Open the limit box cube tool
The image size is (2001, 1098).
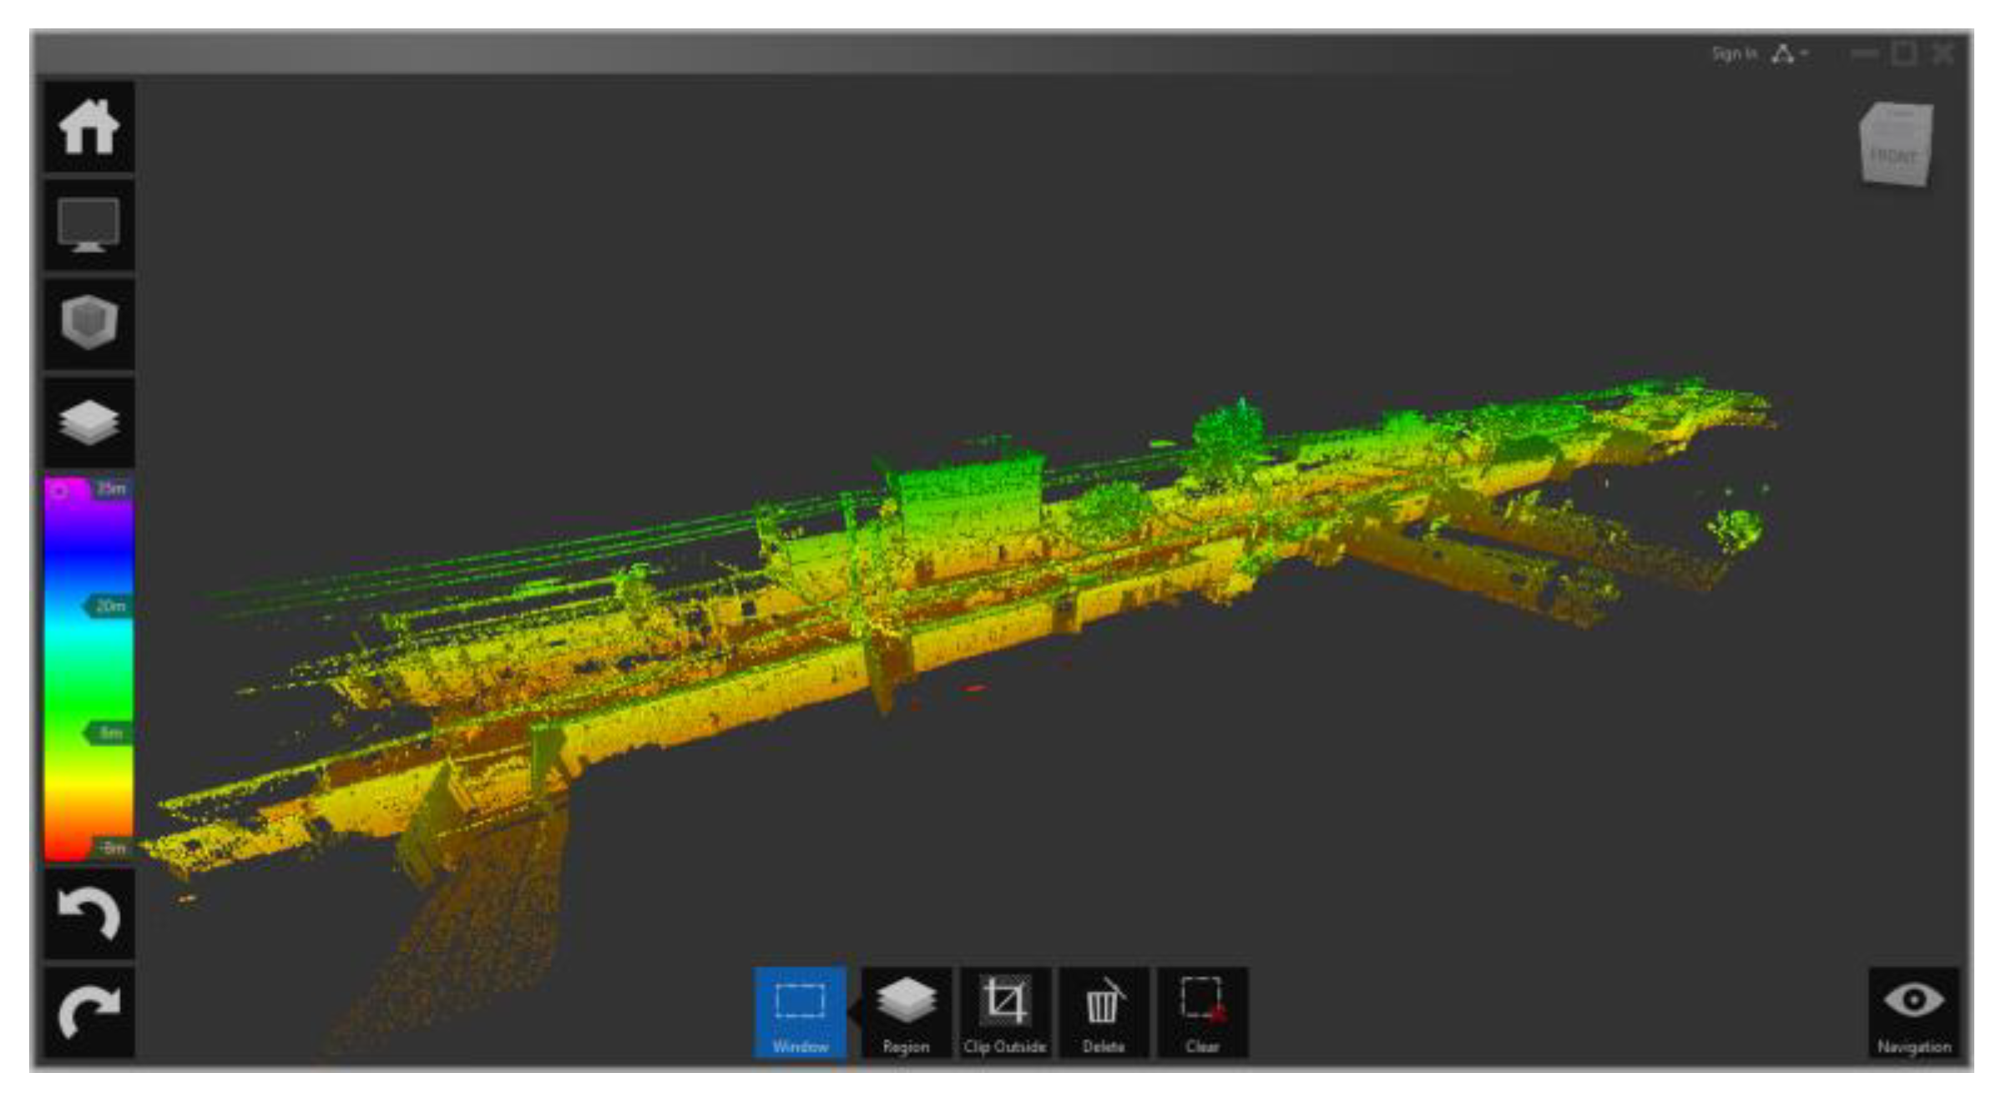[x=88, y=322]
